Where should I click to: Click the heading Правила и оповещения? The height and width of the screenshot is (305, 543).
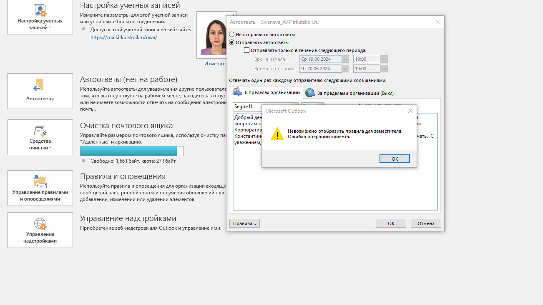[x=123, y=176]
